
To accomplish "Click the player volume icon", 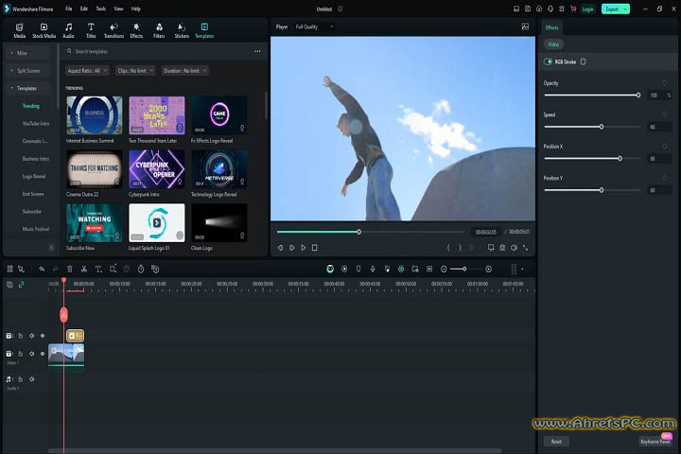I will coord(514,248).
